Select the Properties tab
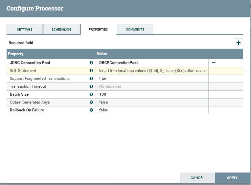Screen dimensions: 251x185 pyautogui.click(x=98, y=29)
